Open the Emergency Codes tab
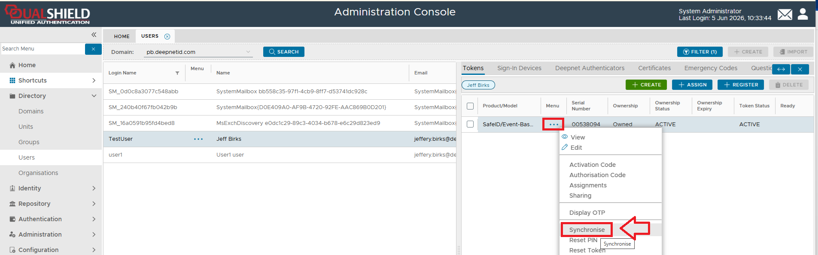This screenshot has height=255, width=818. click(x=711, y=68)
